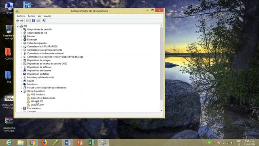Expand the Bluetooth category
259x146 pixels.
pos(21,40)
